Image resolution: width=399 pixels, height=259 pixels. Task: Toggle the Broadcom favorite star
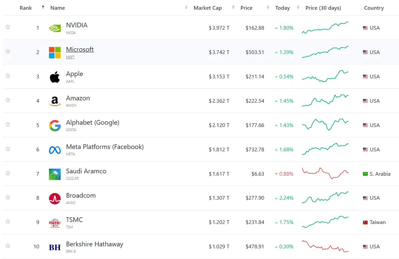8,197
